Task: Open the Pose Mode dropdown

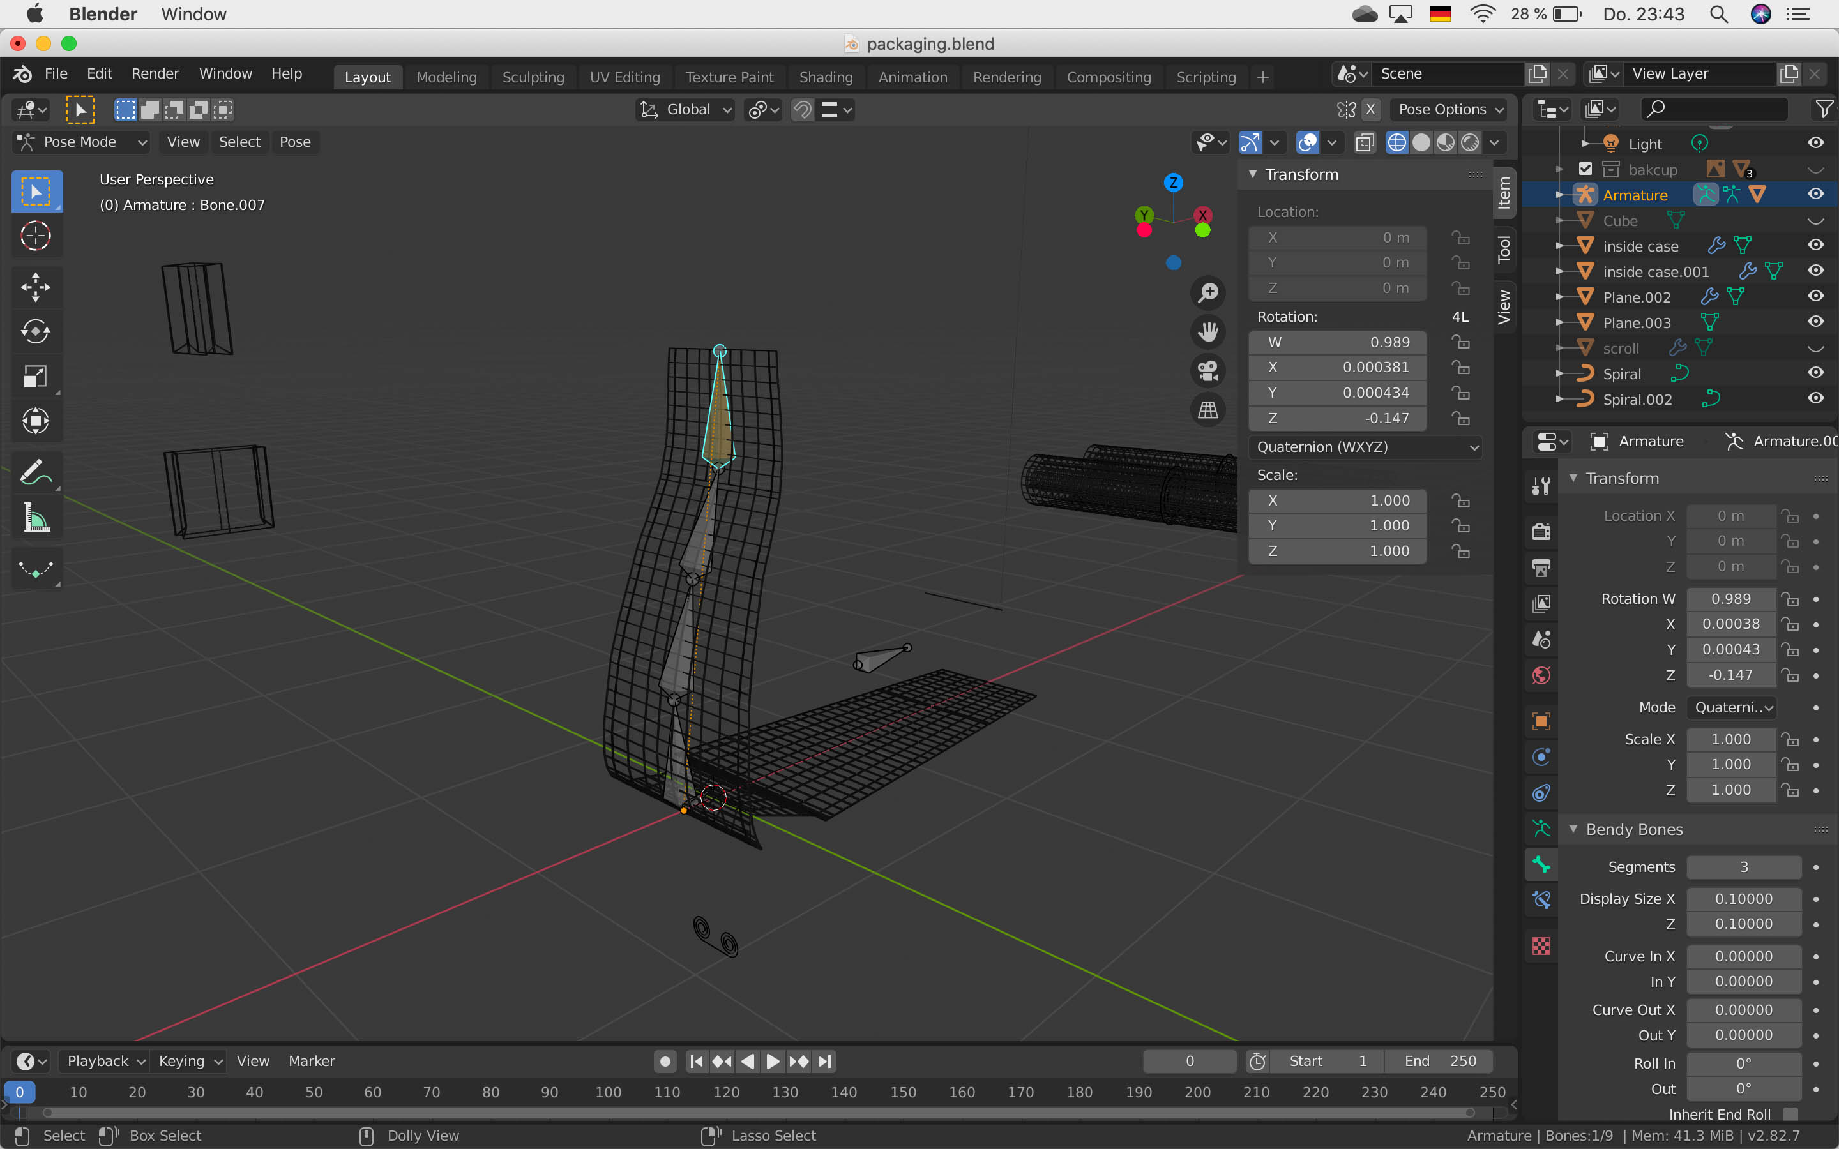Action: click(81, 142)
